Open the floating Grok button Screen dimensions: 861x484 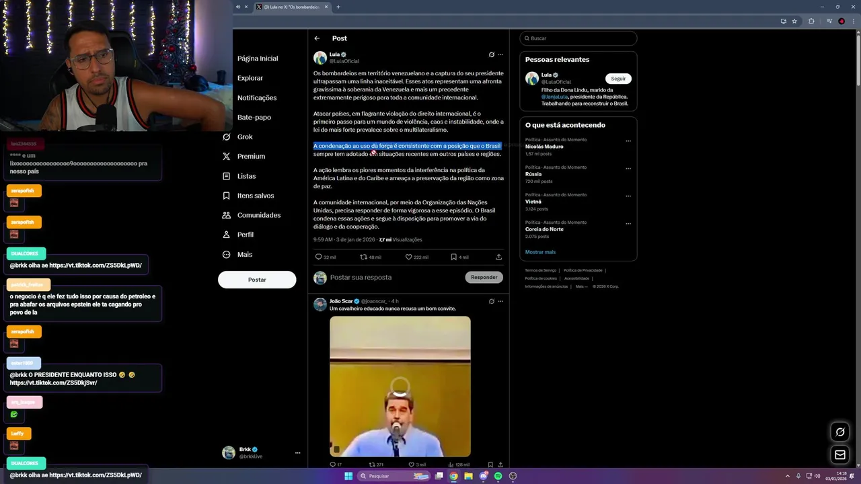pyautogui.click(x=840, y=432)
